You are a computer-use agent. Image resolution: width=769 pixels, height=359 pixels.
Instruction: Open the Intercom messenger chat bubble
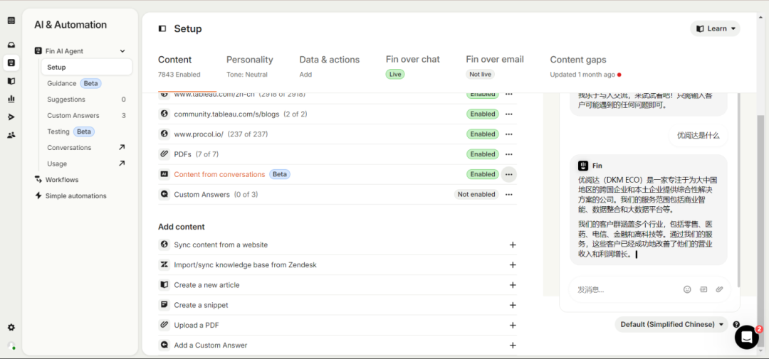coord(746,337)
